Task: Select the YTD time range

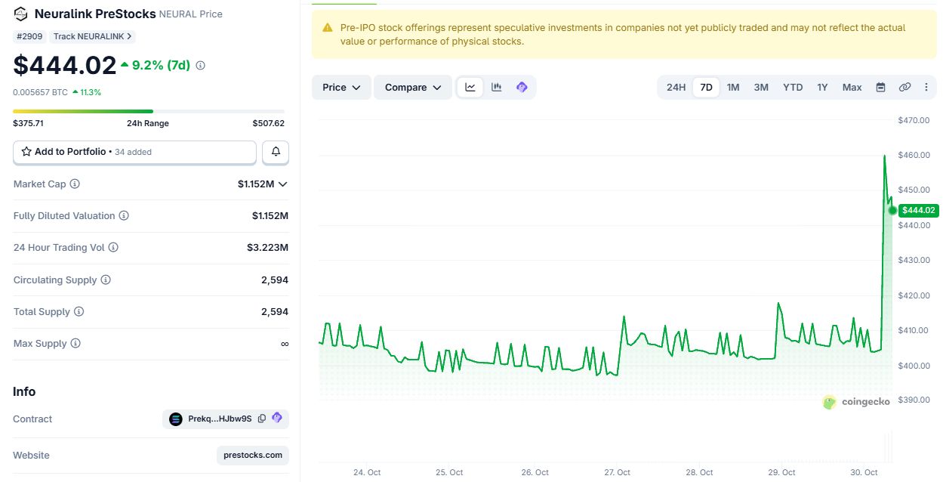Action: [x=793, y=88]
